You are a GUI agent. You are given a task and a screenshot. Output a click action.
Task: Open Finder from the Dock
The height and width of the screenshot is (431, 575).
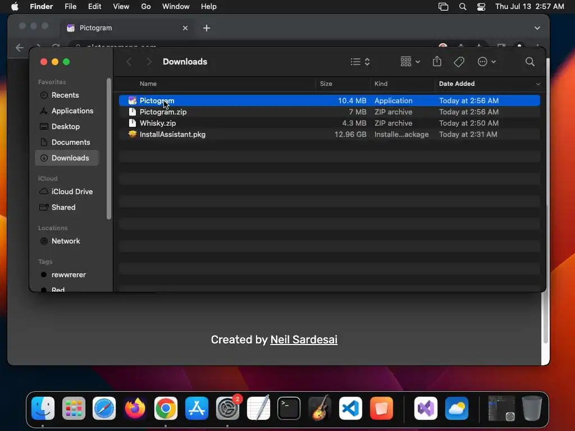point(43,408)
